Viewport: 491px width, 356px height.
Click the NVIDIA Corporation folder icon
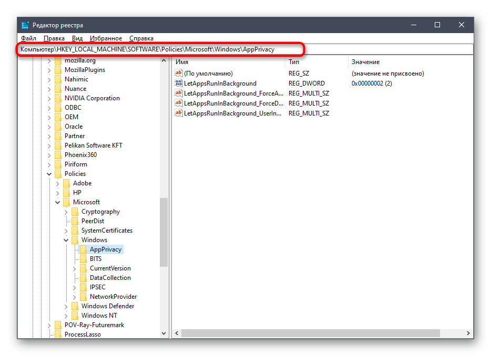(x=58, y=98)
